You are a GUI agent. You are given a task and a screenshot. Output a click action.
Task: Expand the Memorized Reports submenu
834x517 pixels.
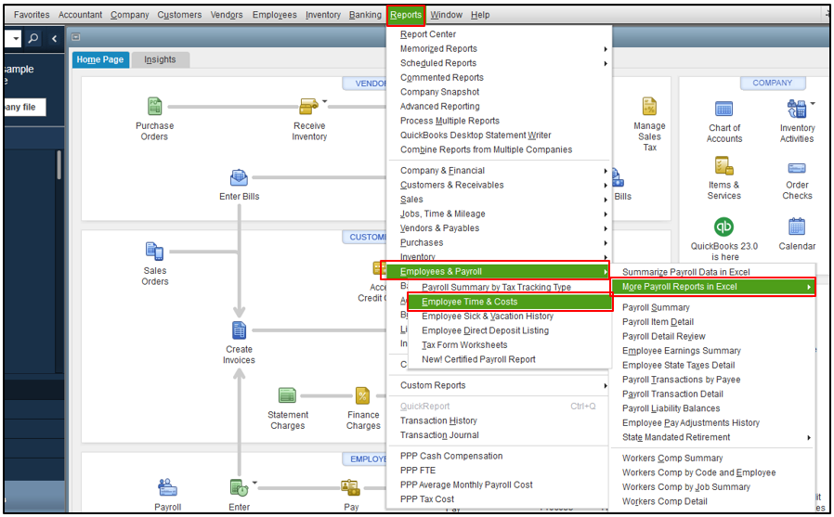[x=606, y=49]
